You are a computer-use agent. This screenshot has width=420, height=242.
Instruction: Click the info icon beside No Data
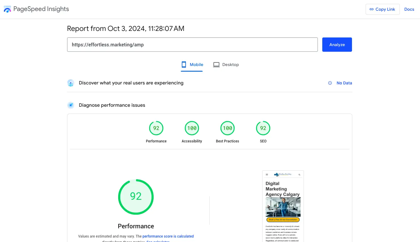[330, 83]
